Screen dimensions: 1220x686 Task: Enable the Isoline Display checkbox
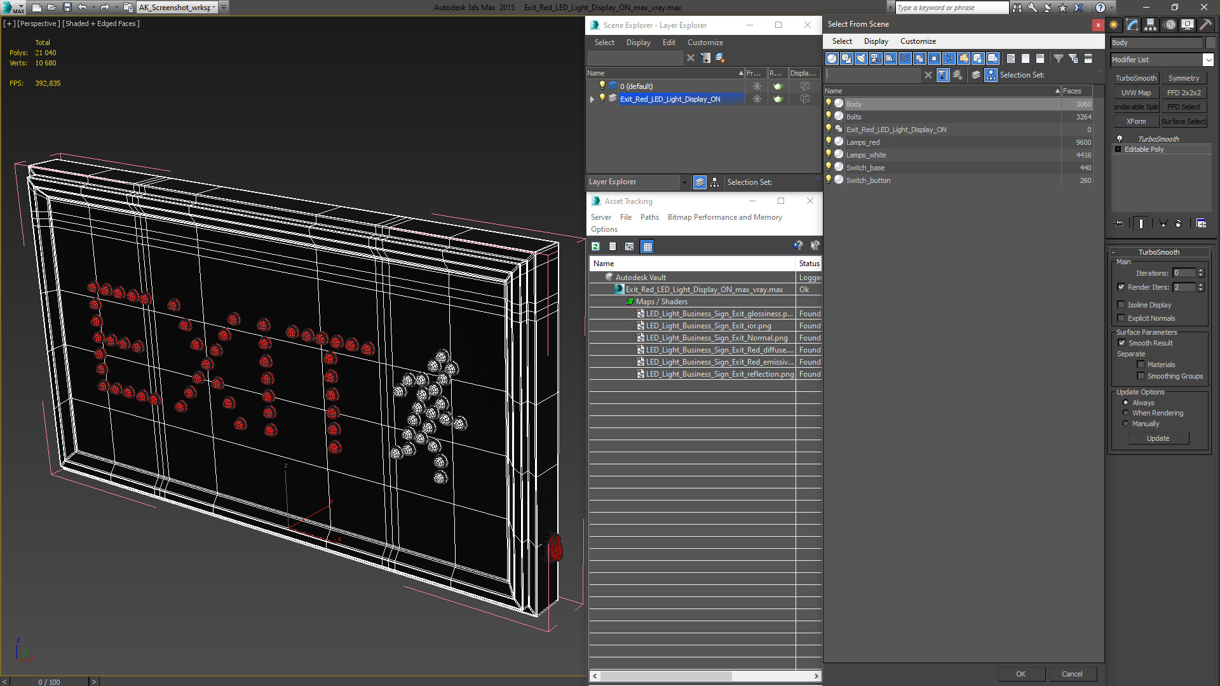point(1121,305)
